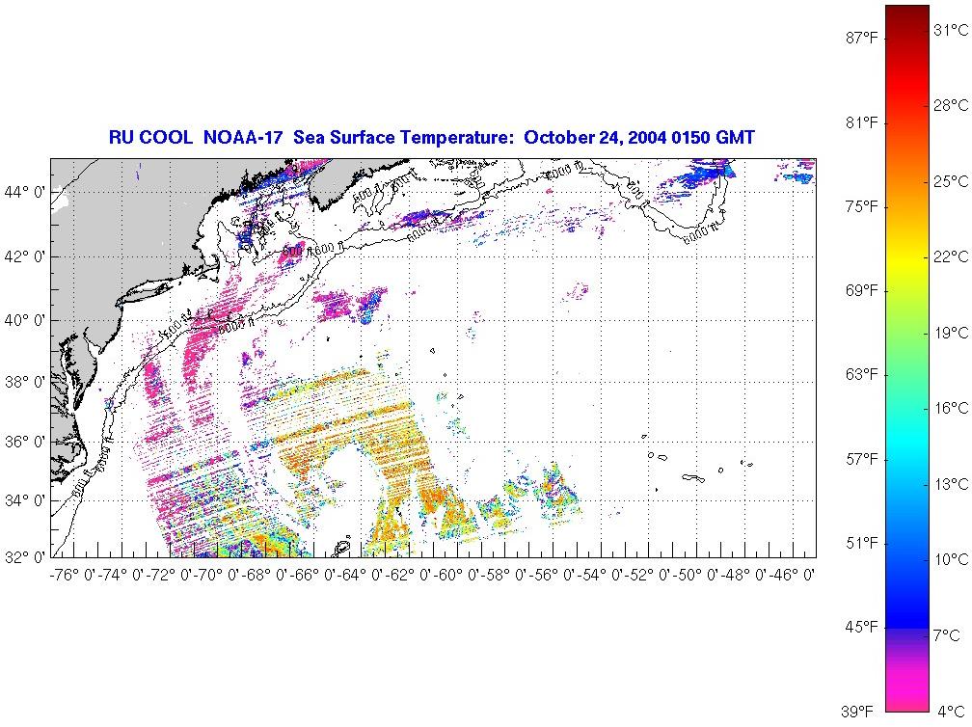Select the 42° 0' latitude label
Image resolution: width=972 pixels, height=727 pixels.
click(24, 256)
